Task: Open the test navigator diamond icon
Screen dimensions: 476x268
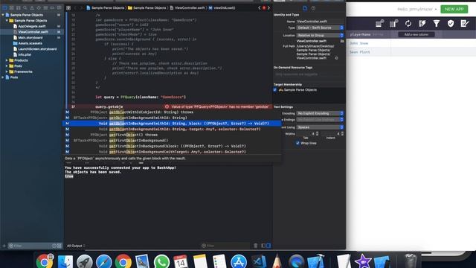Action: 39,8
